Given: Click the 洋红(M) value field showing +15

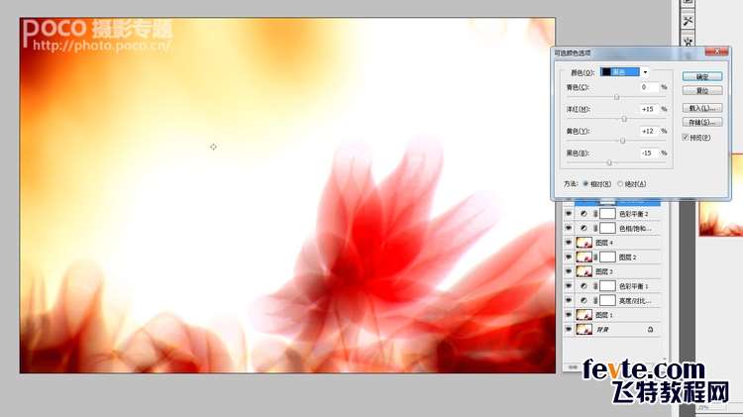Looking at the screenshot, I should point(649,109).
